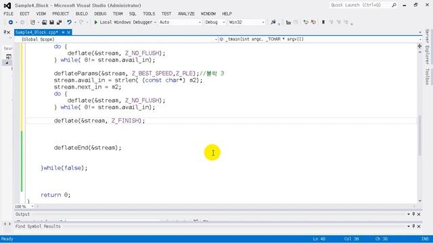Open the EDIT menu
433x243 pixels.
click(x=24, y=13)
